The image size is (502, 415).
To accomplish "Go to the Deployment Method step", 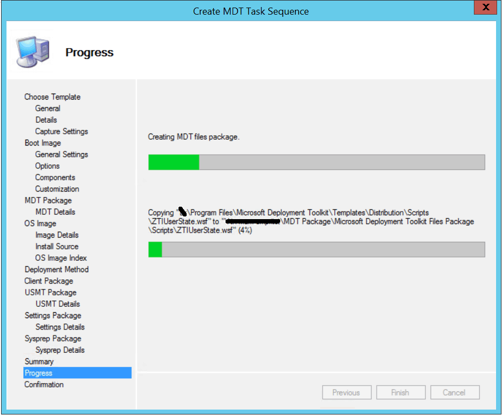I will [57, 269].
